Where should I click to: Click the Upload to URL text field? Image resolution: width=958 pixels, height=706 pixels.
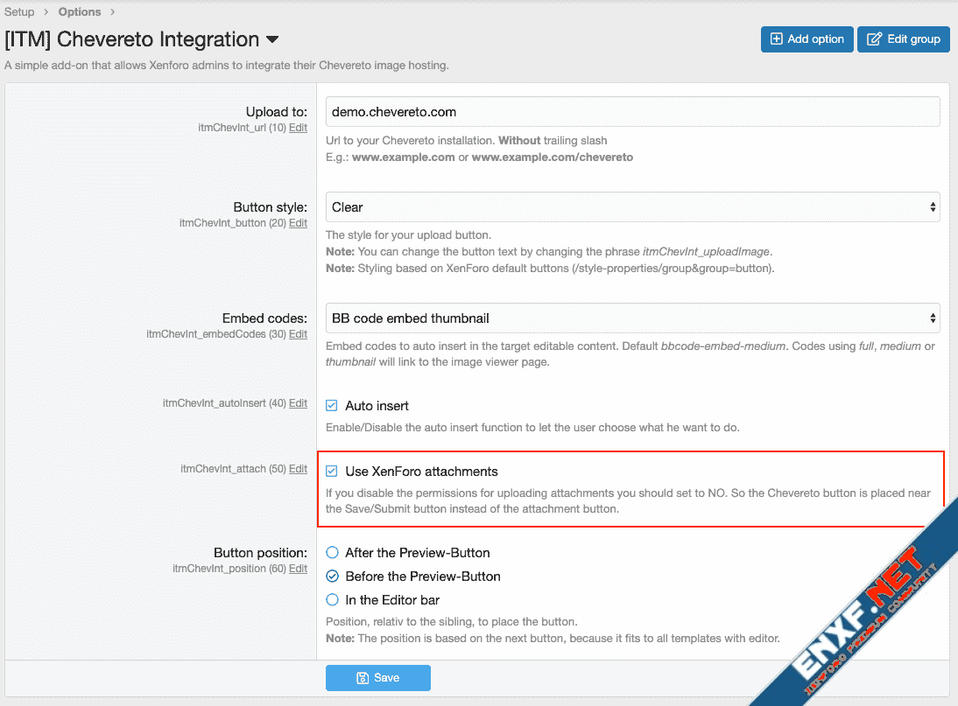point(632,112)
